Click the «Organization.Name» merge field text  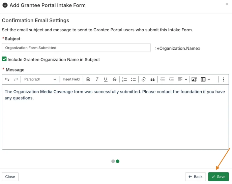coord(179,49)
